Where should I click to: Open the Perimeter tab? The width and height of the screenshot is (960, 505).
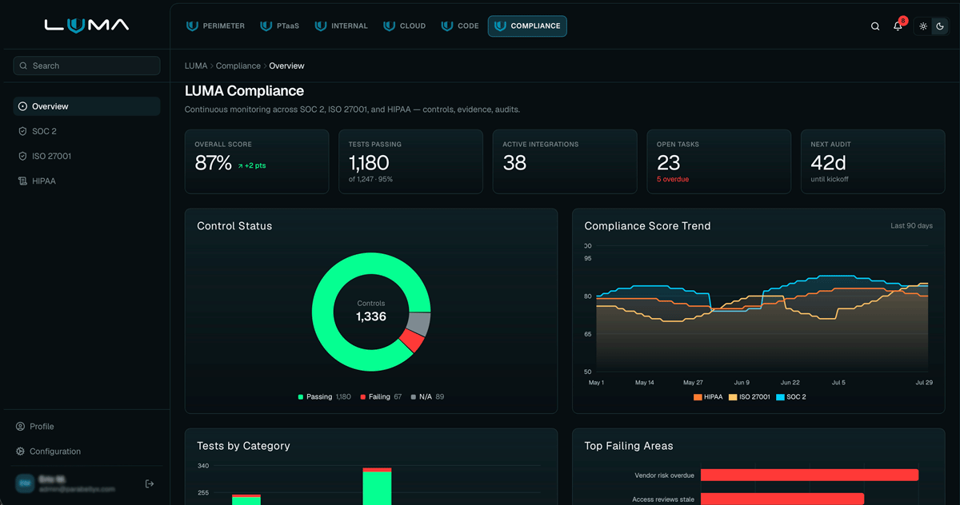215,26
